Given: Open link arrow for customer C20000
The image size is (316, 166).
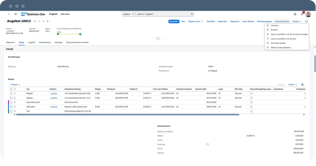Looking at the screenshot, I should tap(6, 31).
